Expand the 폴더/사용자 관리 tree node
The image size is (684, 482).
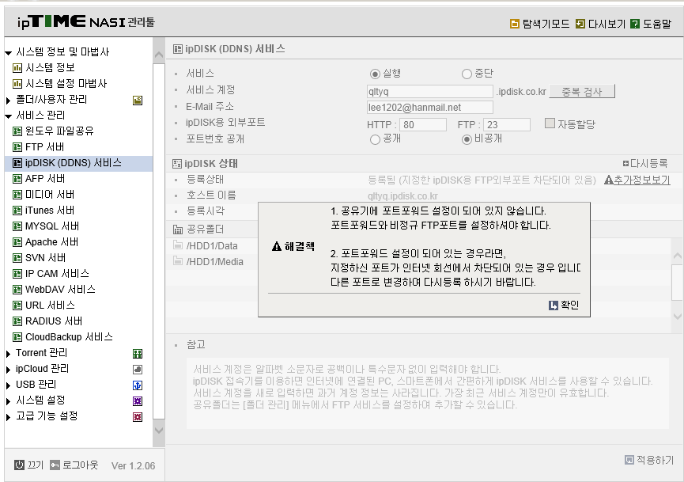coord(8,101)
